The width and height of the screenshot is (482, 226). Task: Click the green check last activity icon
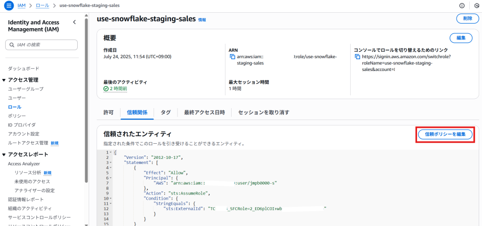pos(106,89)
